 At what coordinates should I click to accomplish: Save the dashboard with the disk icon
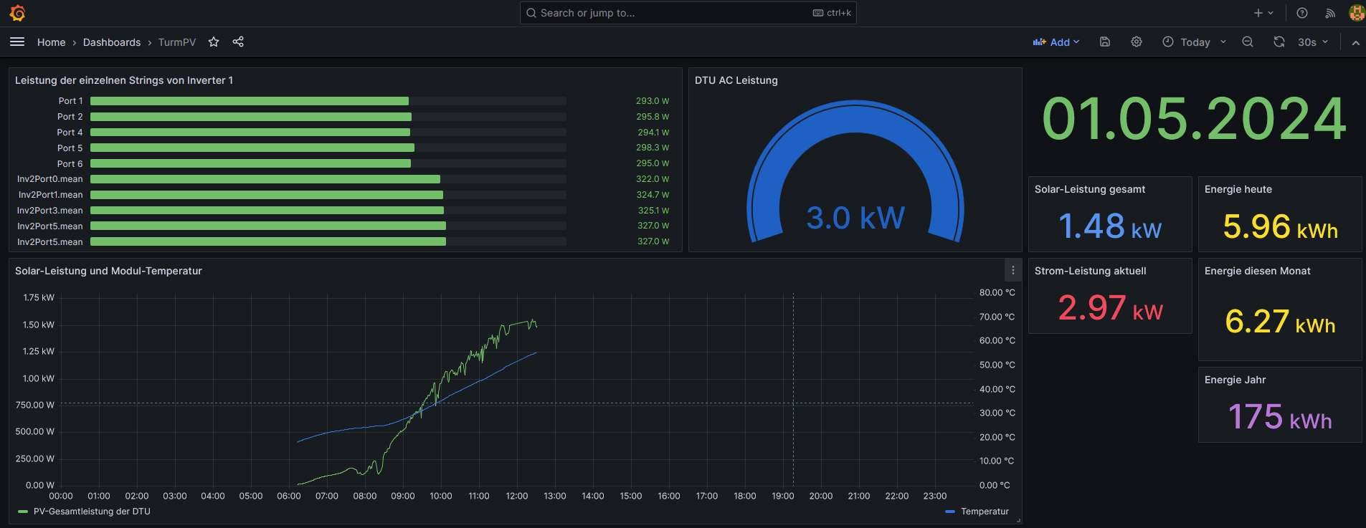1105,42
